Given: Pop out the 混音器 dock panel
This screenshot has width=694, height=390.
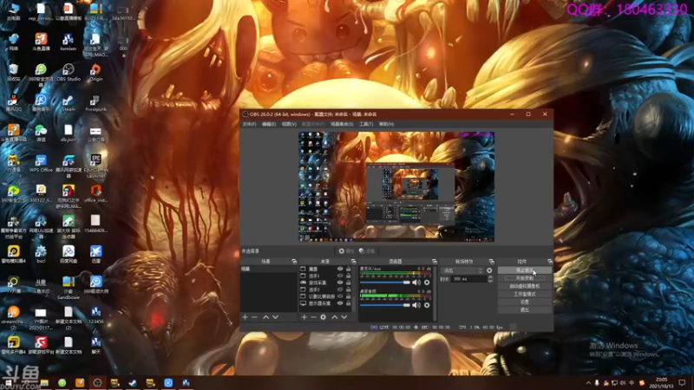Looking at the screenshot, I should tap(435, 262).
